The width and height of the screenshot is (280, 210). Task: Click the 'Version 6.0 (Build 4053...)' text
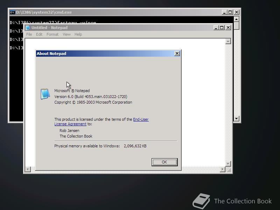tap(91, 97)
